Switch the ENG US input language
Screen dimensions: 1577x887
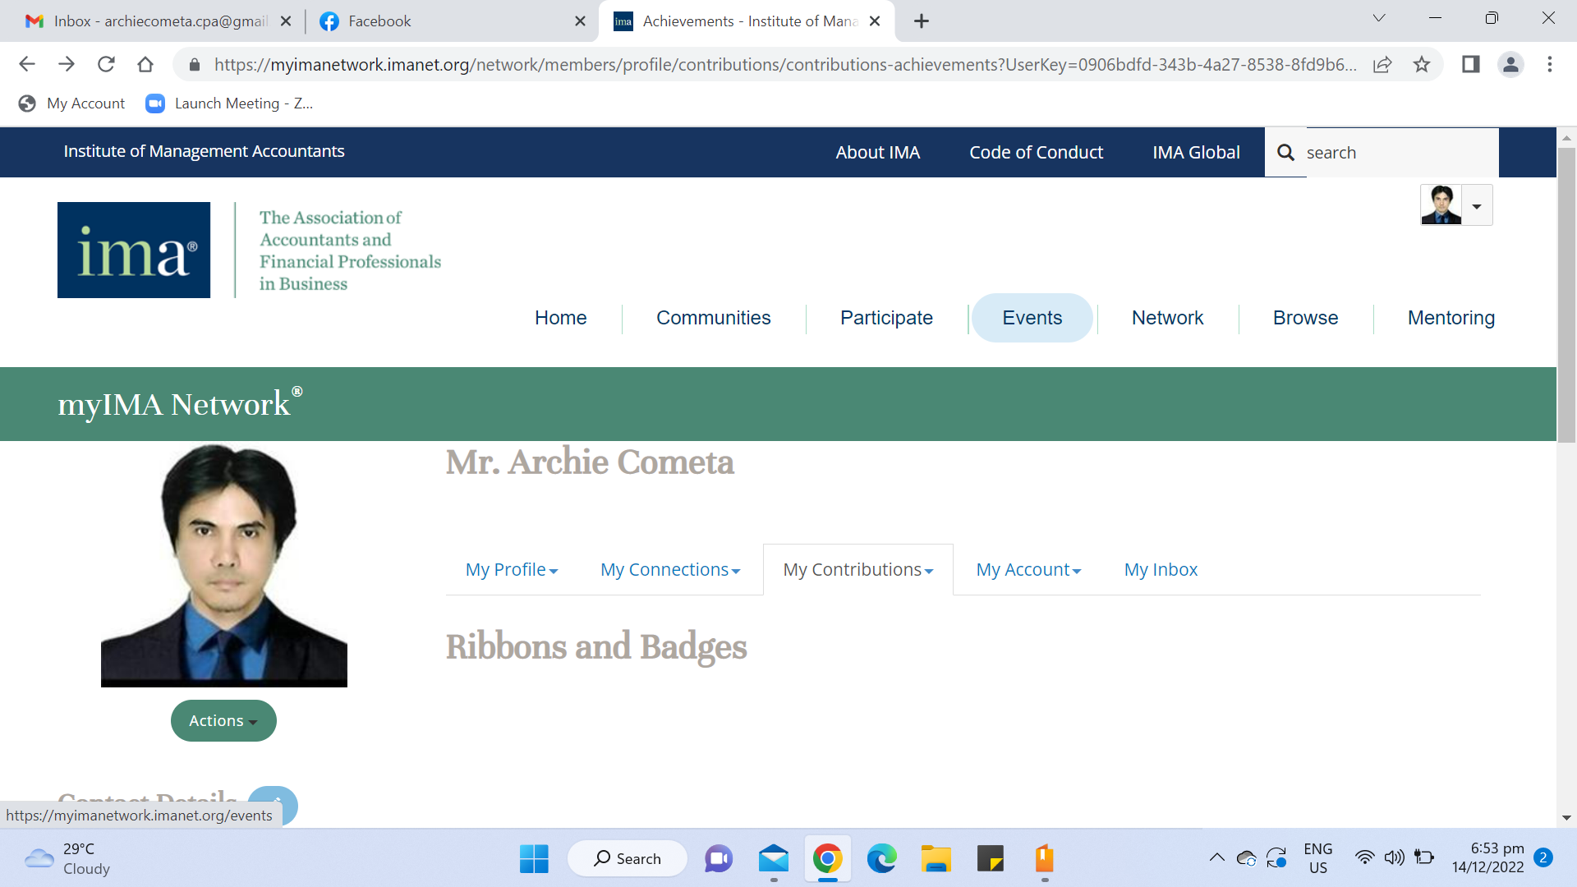click(1317, 858)
